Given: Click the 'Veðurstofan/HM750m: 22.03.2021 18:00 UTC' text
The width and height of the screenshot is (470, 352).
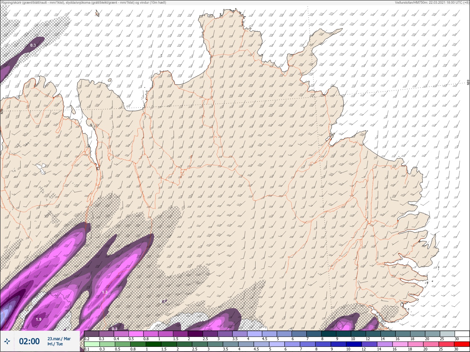Looking at the screenshot, I should pos(429,3).
